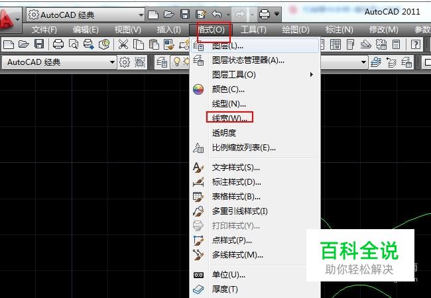The height and width of the screenshot is (298, 431).
Task: Open the 插入(I) menu
Action: (168, 30)
